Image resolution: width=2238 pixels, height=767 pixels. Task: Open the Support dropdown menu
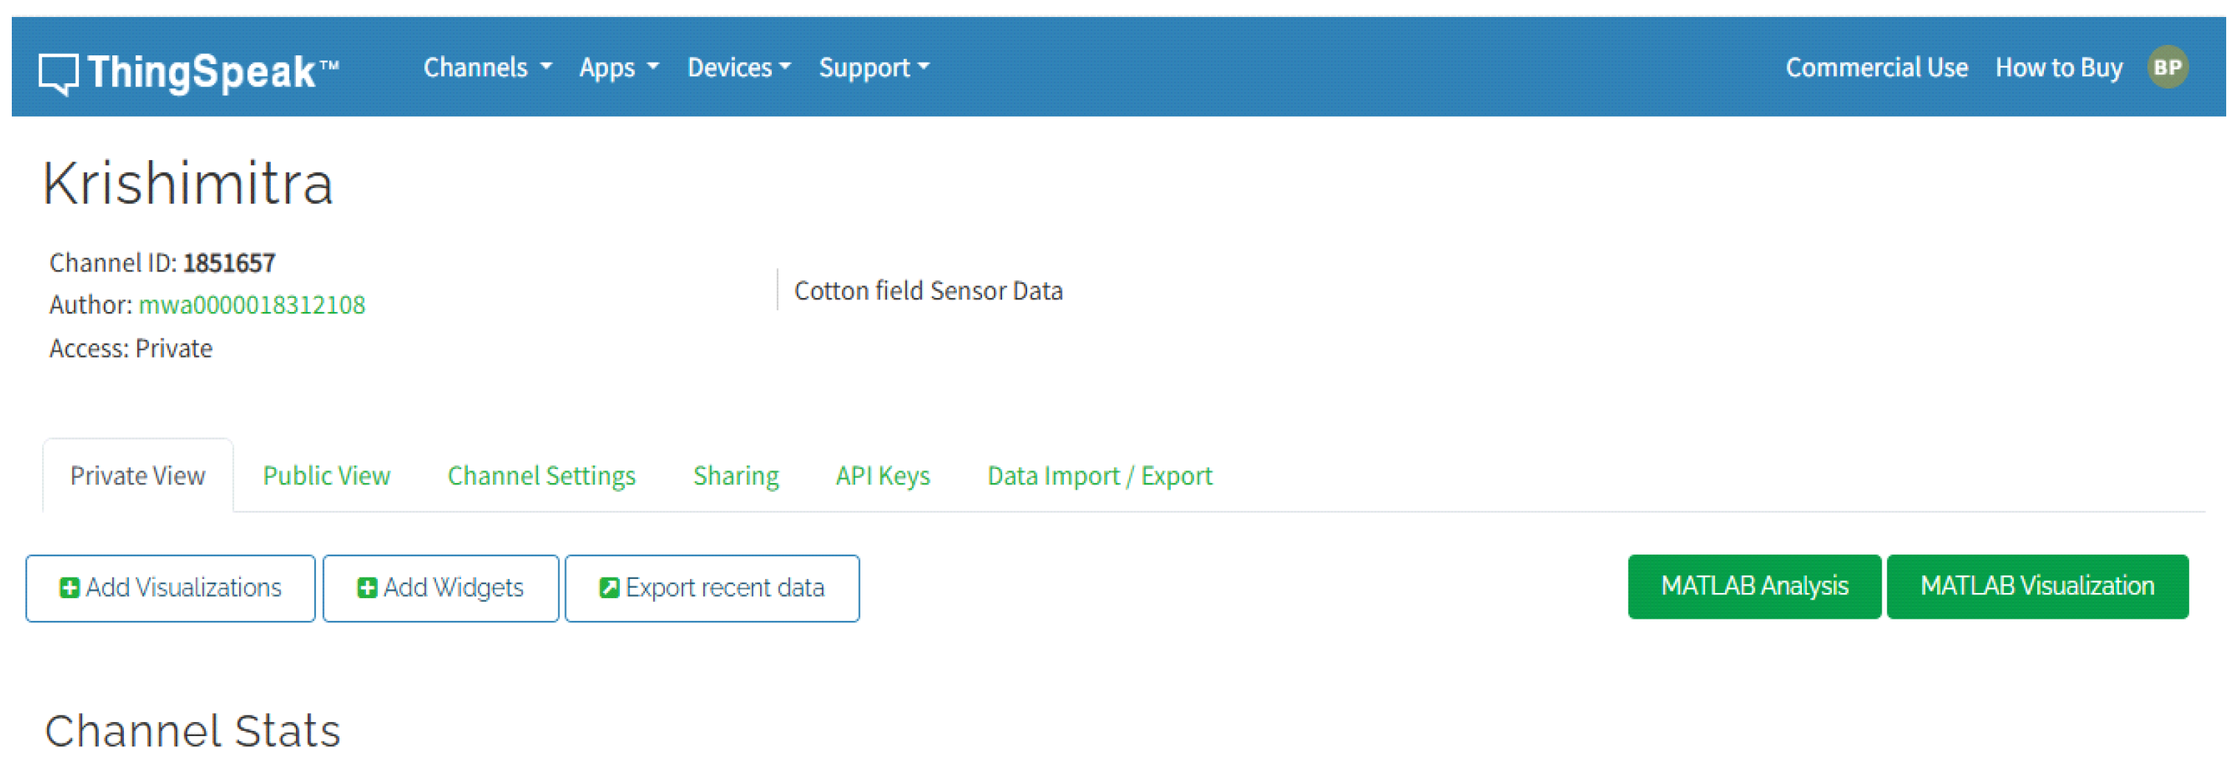pyautogui.click(x=873, y=67)
